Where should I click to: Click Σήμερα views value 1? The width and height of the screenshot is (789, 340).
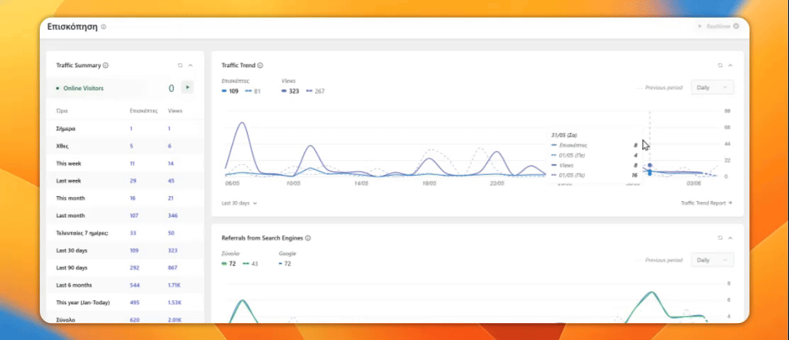click(169, 129)
